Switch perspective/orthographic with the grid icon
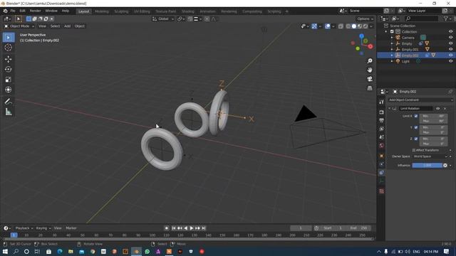Image resolution: width=456 pixels, height=256 pixels. tap(370, 88)
